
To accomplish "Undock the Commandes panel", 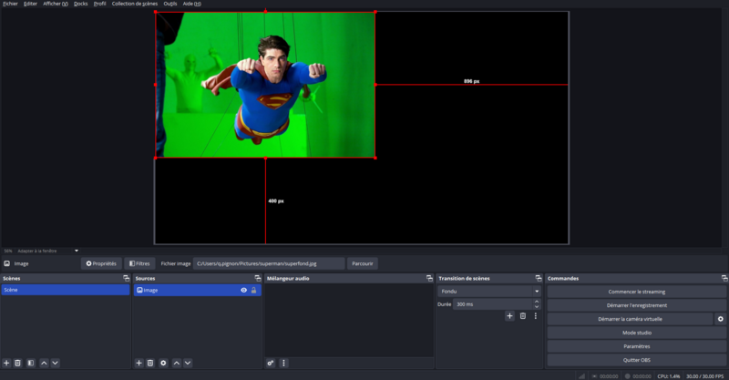I will [724, 278].
